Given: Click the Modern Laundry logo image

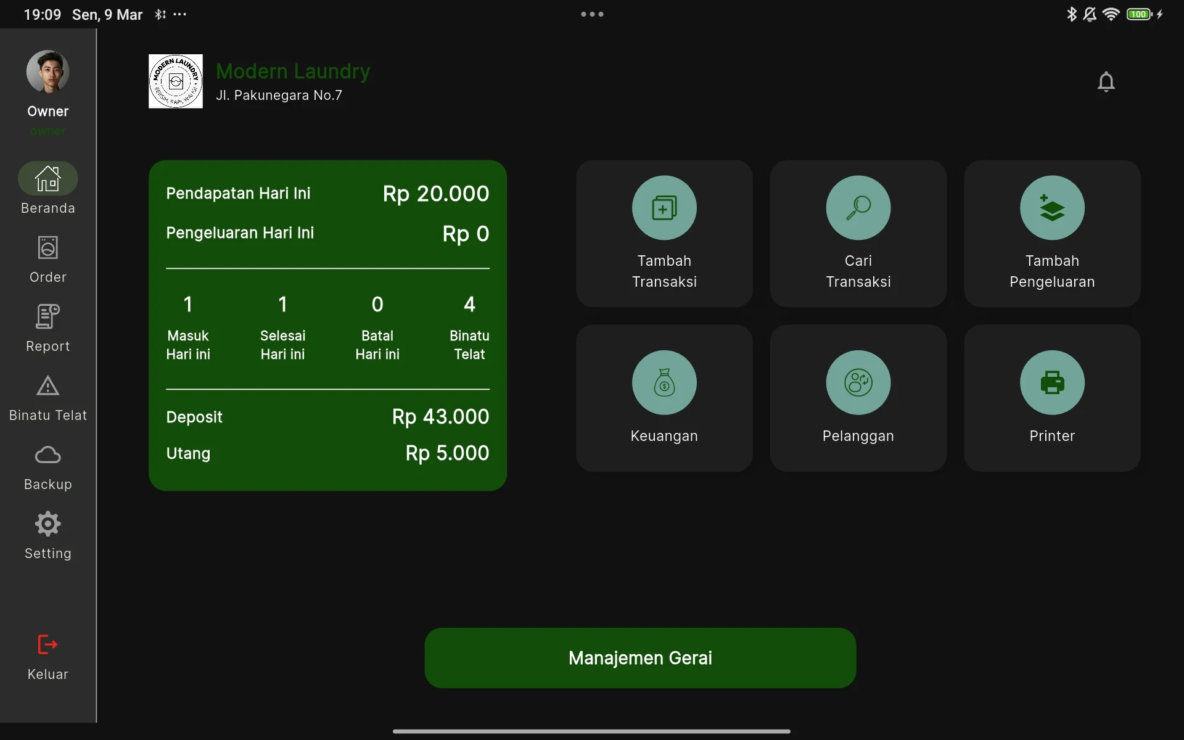Looking at the screenshot, I should [176, 81].
